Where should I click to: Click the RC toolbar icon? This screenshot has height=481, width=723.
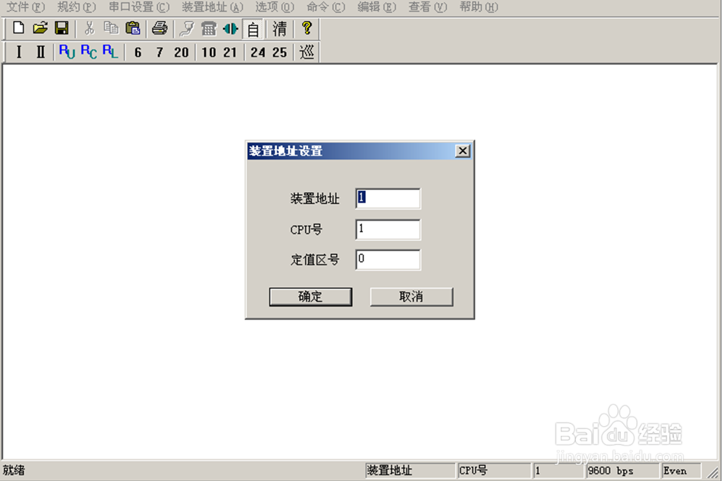88,52
